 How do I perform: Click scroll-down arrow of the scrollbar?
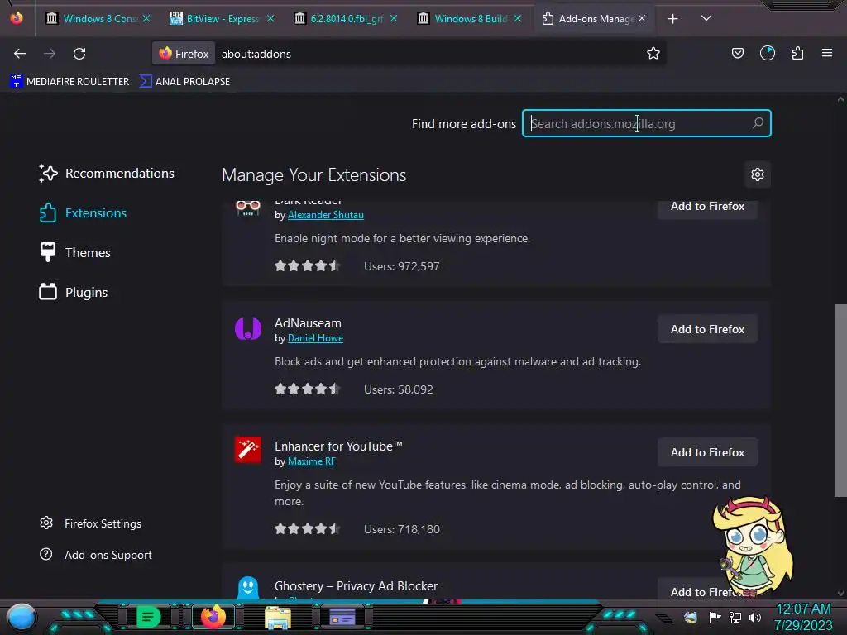point(840,593)
